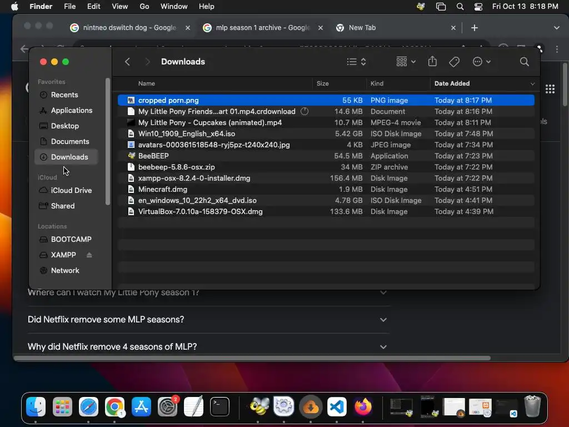The image size is (569, 427).
Task: Select My Little Pony - Cupcakes (animated).mp4
Action: 326,123
